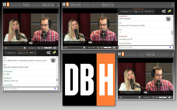The width and height of the screenshot is (177, 110).
Task: Mute speaker icon in Side-By-Side window
Action: point(101,48)
